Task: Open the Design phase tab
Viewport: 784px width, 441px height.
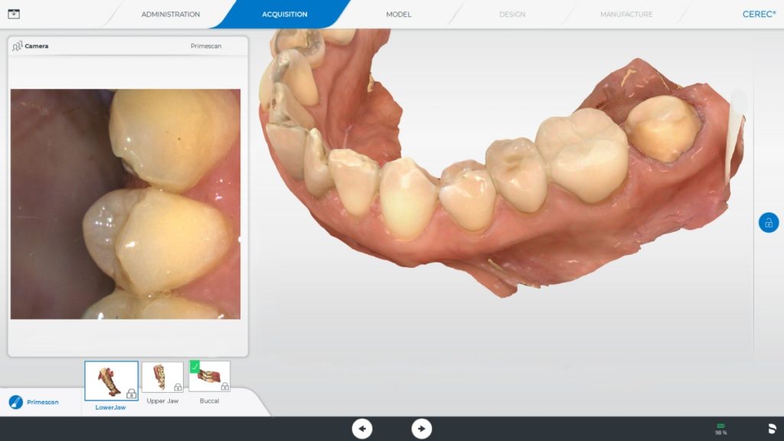Action: click(x=512, y=15)
